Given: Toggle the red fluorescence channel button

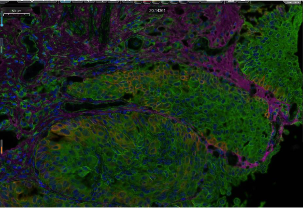Looking at the screenshot, I should pos(147,2).
